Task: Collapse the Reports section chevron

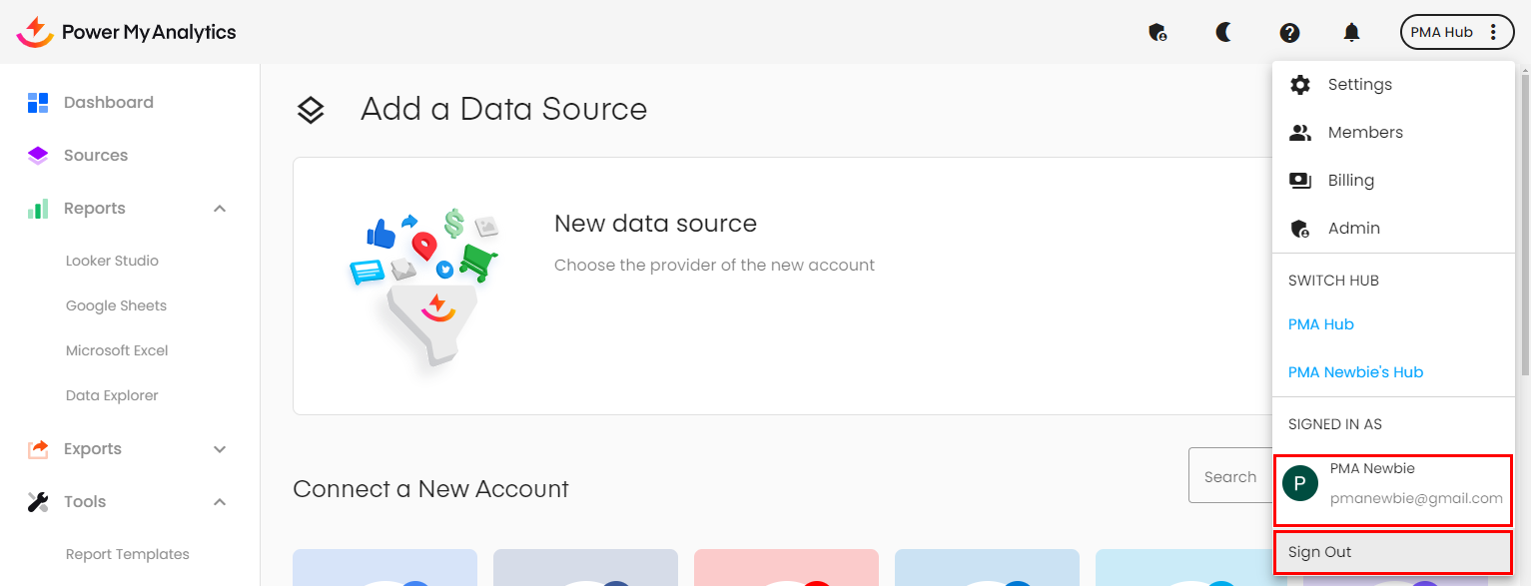Action: pyautogui.click(x=220, y=209)
